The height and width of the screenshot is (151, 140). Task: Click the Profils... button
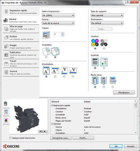pos(83,138)
